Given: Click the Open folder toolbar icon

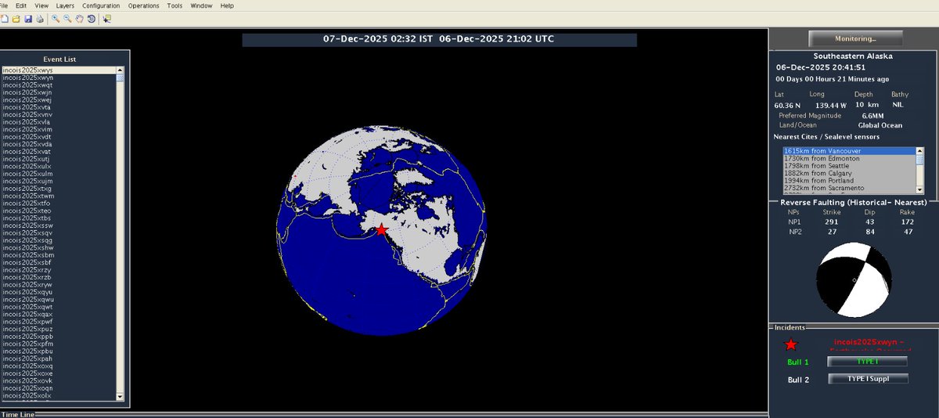Looking at the screenshot, I should point(16,19).
